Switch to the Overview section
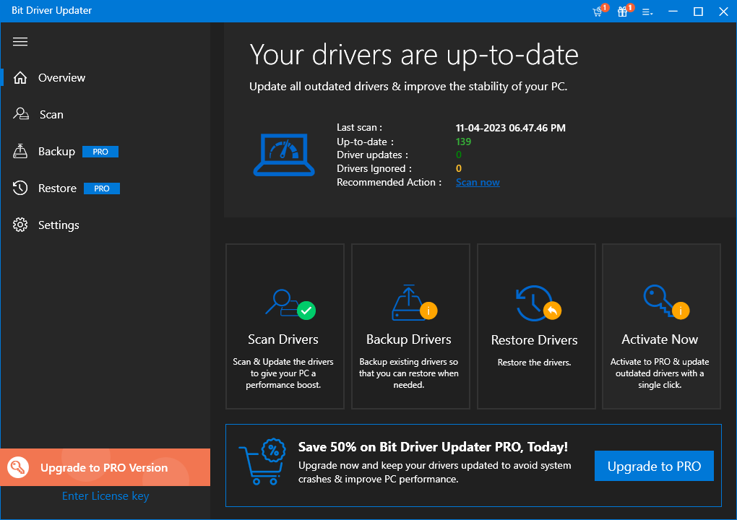 (x=61, y=78)
